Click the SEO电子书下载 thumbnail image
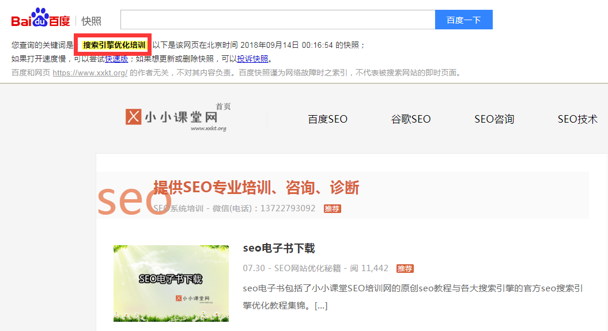608x331 pixels. (171, 283)
